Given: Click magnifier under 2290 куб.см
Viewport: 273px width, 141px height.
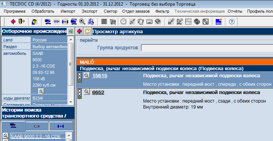Looking at the screenshot, I should click(41, 91).
